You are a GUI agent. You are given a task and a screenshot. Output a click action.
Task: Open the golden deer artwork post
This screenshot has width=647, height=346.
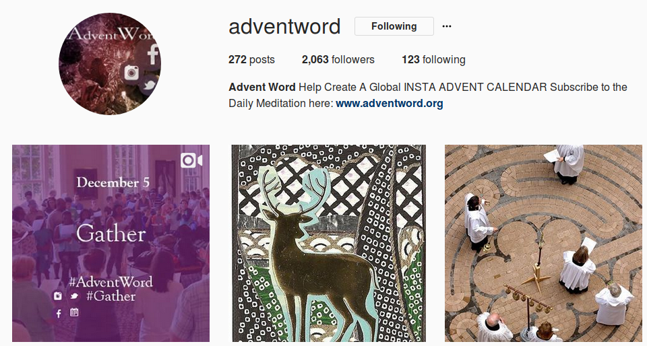click(x=328, y=243)
